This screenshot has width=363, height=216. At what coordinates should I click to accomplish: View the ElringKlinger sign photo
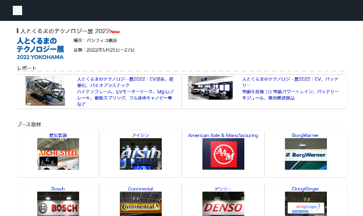306,204
